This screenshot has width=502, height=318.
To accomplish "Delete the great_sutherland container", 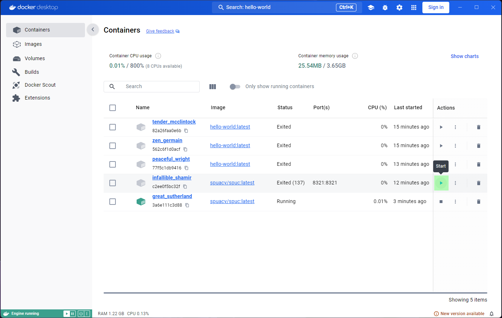I will [x=478, y=202].
